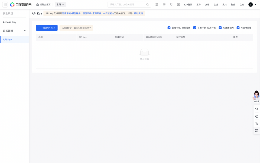
Task: Open 财务 menu item
Action: pyautogui.click(x=233, y=5)
